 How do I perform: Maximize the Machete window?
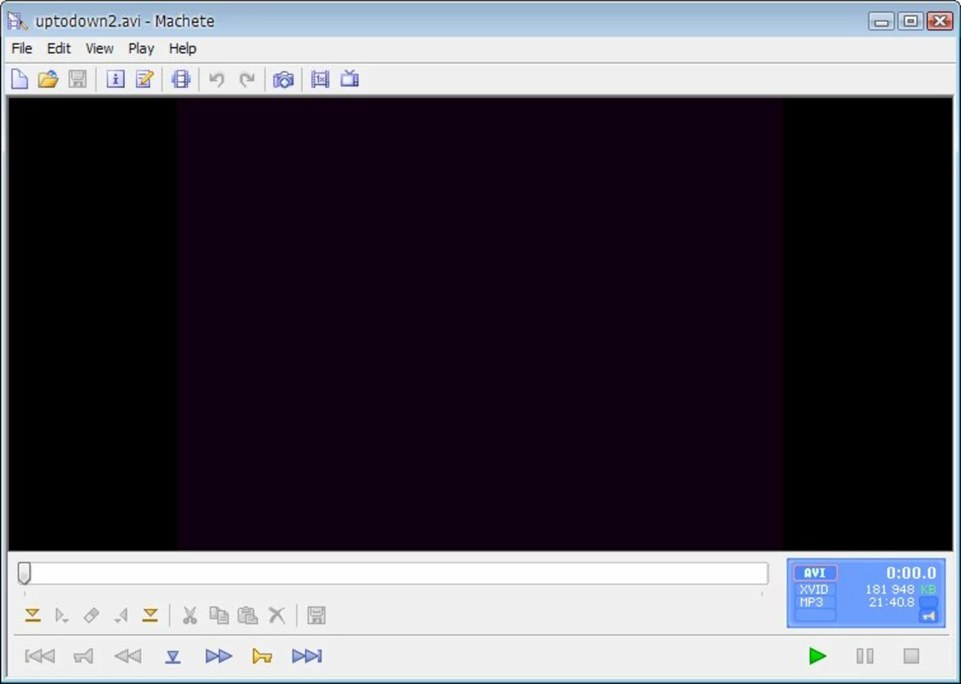coord(911,21)
